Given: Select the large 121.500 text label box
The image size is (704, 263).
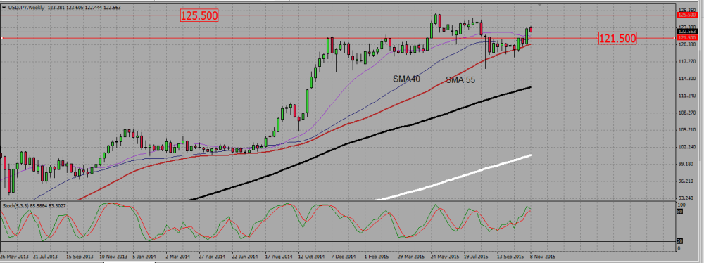Looking at the screenshot, I should (x=617, y=39).
